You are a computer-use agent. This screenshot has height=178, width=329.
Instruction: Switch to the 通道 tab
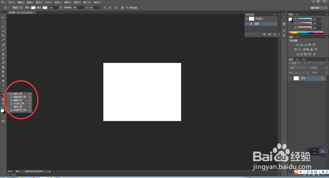pos(297,59)
